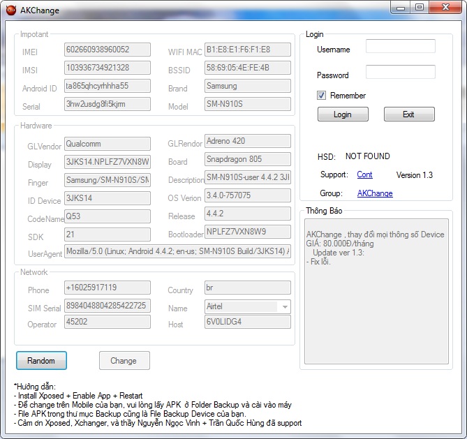Click the AKChange red app icon in title bar
This screenshot has width=467, height=439.
pyautogui.click(x=11, y=10)
